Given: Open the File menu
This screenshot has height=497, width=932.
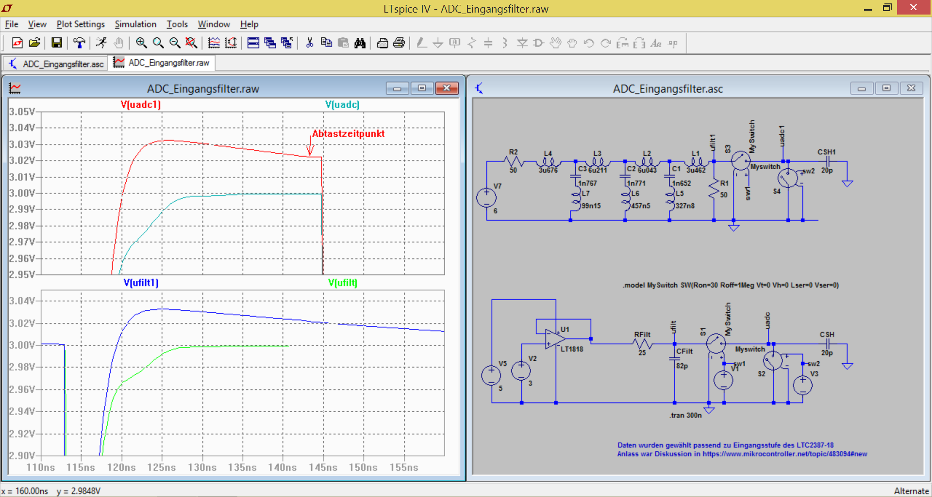Looking at the screenshot, I should [x=12, y=24].
